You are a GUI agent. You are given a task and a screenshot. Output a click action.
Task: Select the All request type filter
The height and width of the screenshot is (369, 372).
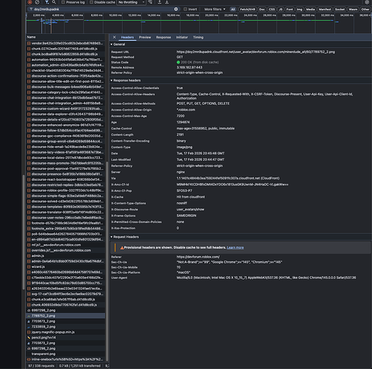pyautogui.click(x=233, y=9)
